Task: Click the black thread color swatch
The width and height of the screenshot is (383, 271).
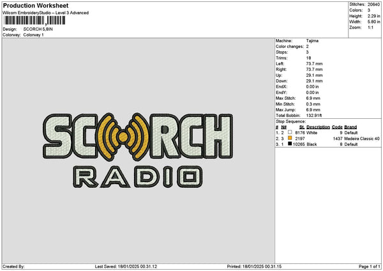Action: click(x=290, y=144)
